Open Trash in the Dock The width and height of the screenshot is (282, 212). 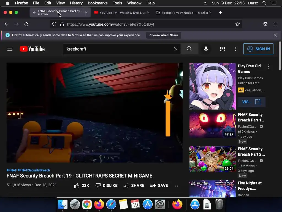219,204
